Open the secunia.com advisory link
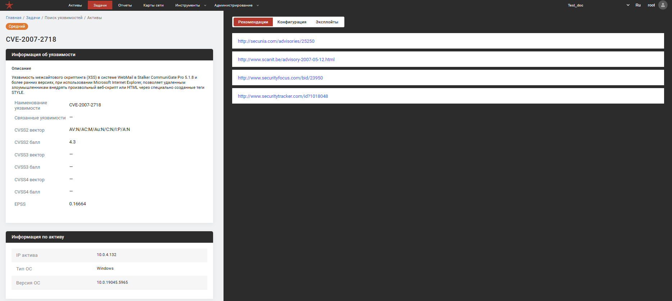This screenshot has height=301, width=672. [276, 41]
